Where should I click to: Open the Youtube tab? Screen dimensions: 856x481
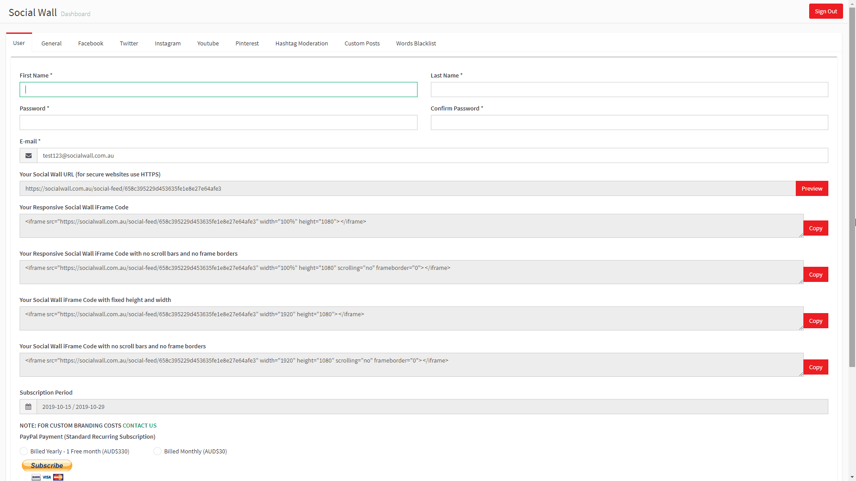point(208,43)
